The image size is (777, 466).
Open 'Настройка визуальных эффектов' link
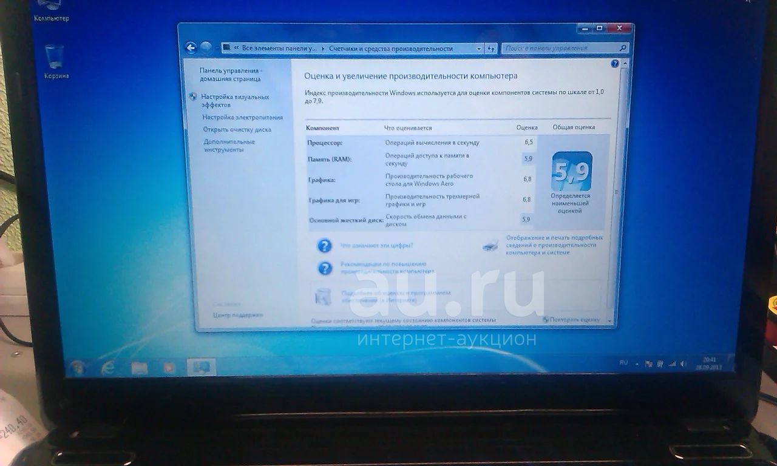pos(235,101)
